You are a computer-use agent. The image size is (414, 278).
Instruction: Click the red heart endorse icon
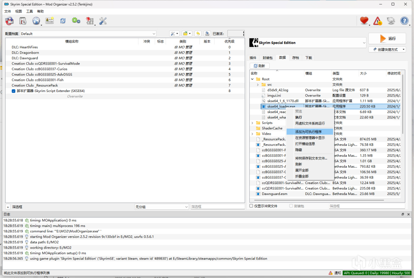point(364,21)
